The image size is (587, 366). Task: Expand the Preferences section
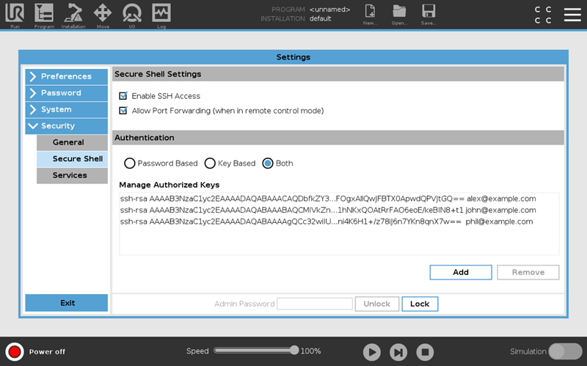point(66,76)
